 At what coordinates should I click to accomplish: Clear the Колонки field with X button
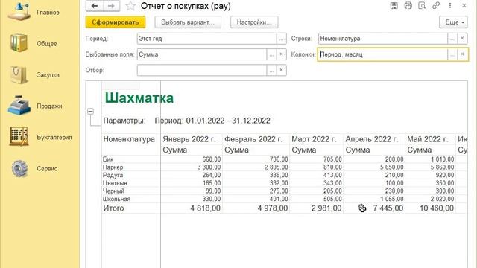coord(462,54)
